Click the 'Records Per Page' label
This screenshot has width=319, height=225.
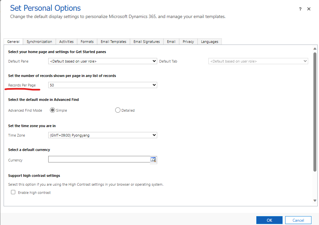pyautogui.click(x=22, y=85)
